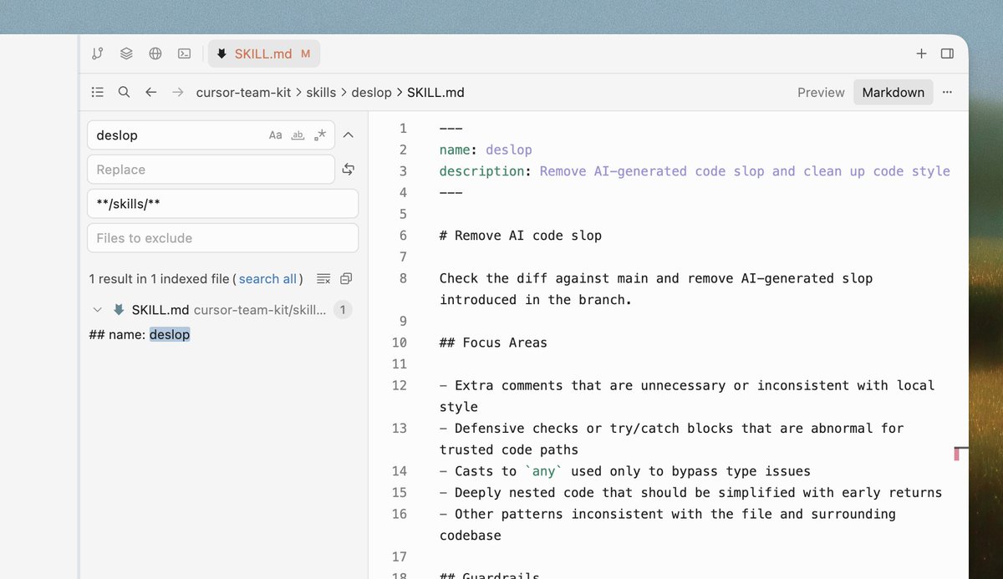Click skills in the breadcrumb path

[x=323, y=92]
